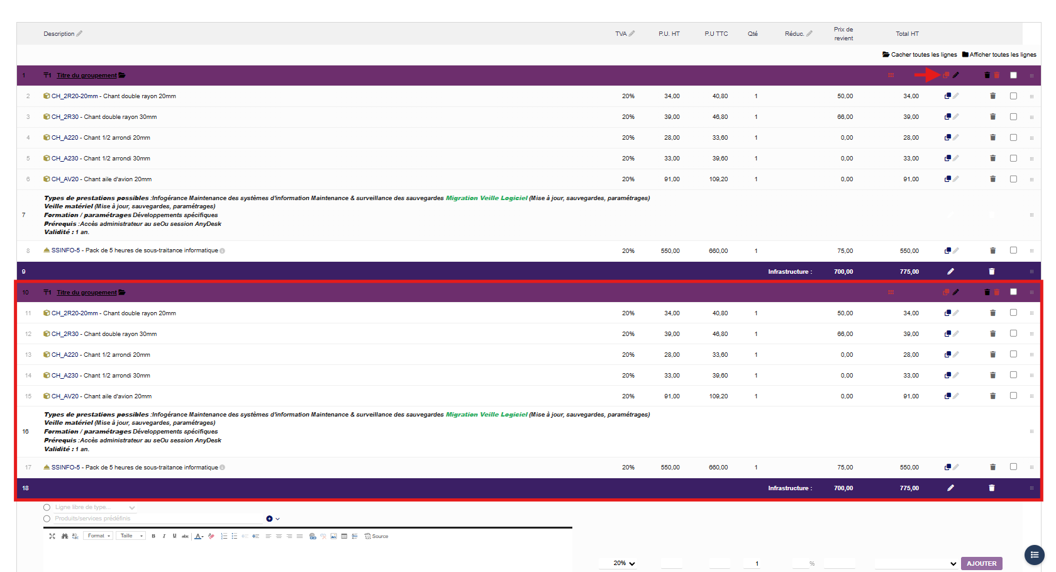
Task: Maximize the rich text editor
Action: pos(52,536)
